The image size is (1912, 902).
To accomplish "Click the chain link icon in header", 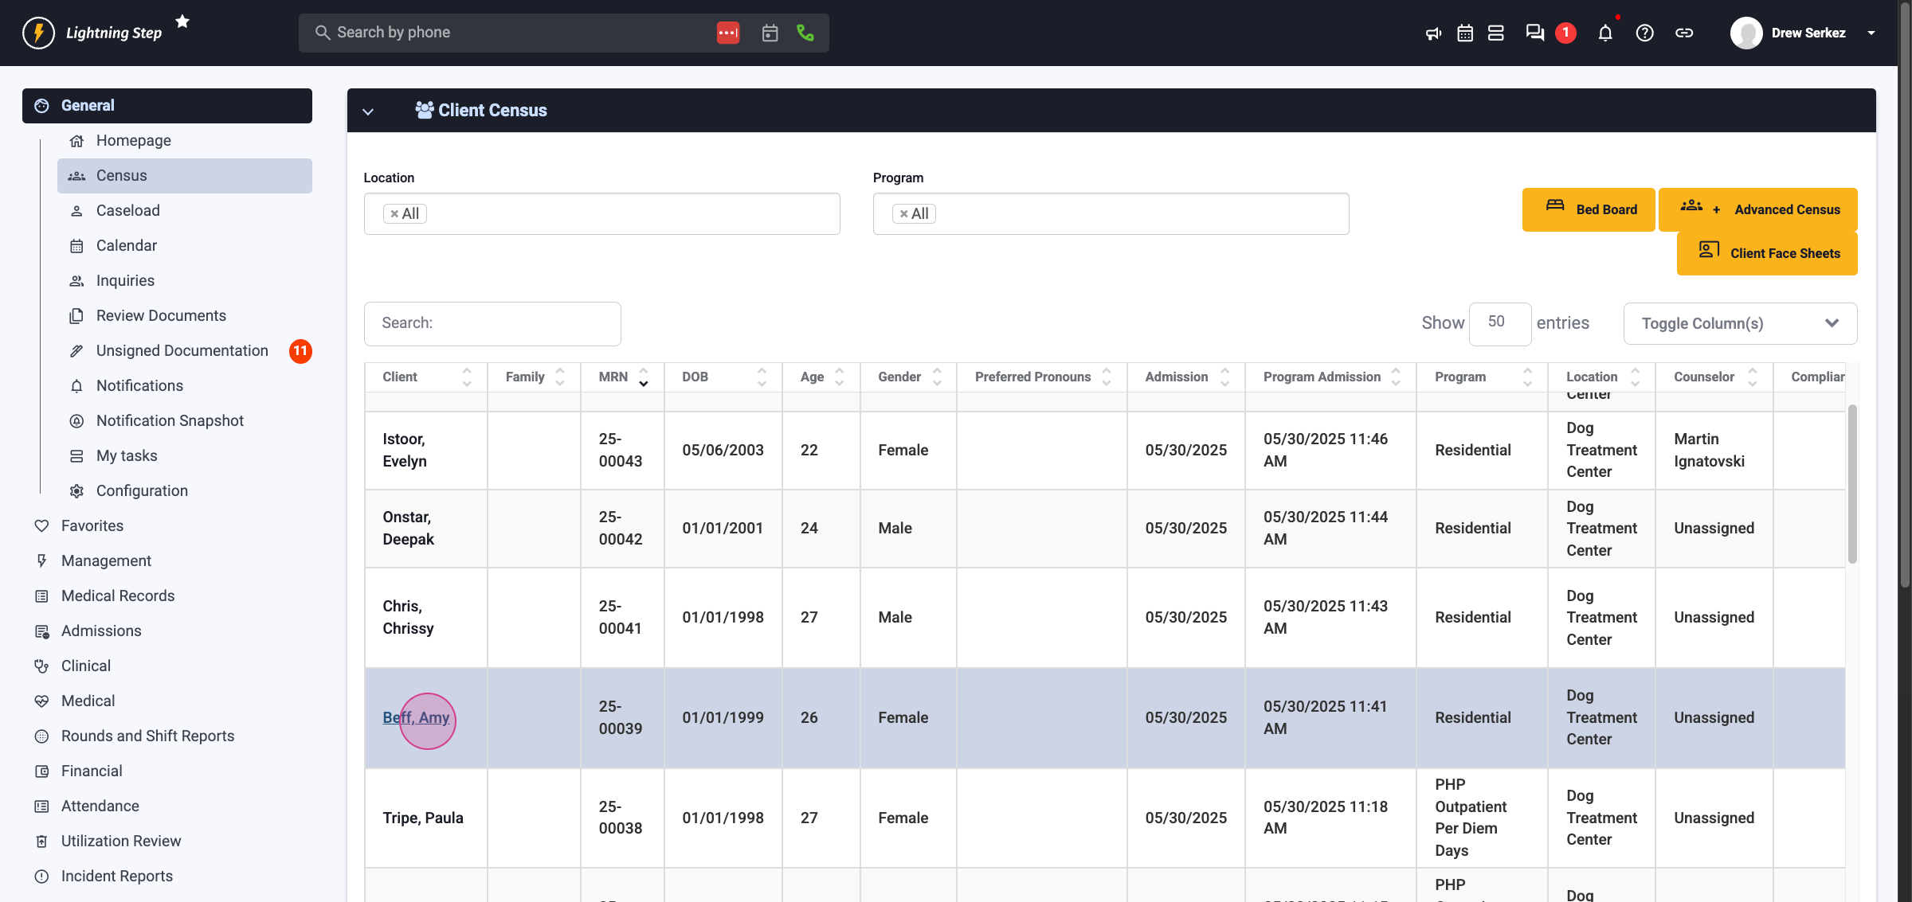I will click(x=1684, y=33).
